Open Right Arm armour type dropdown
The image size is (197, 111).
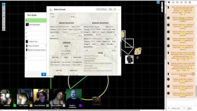(77, 65)
